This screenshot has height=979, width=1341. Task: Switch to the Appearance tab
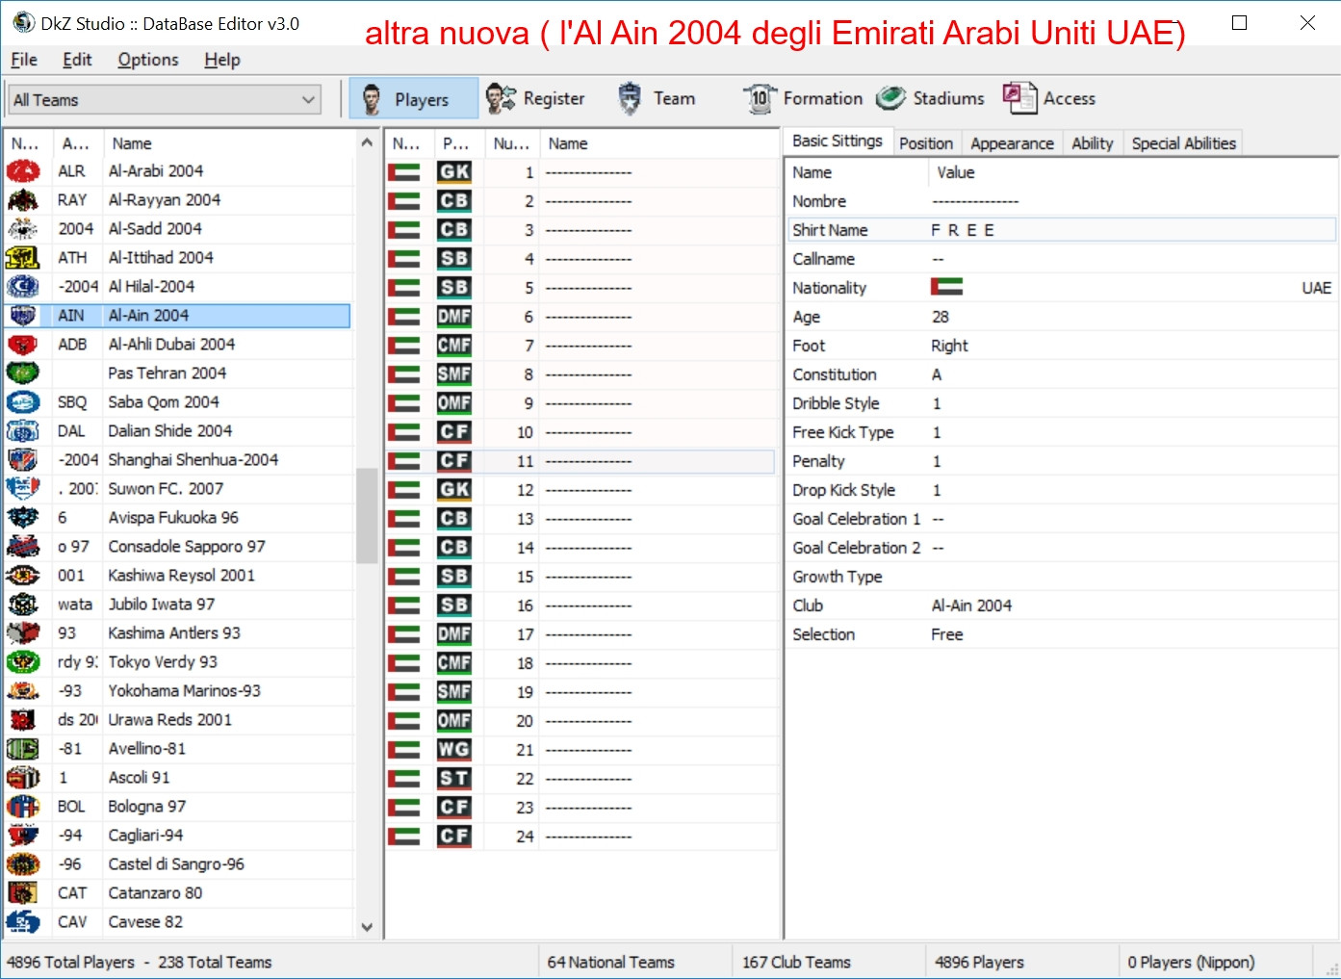pos(1012,143)
